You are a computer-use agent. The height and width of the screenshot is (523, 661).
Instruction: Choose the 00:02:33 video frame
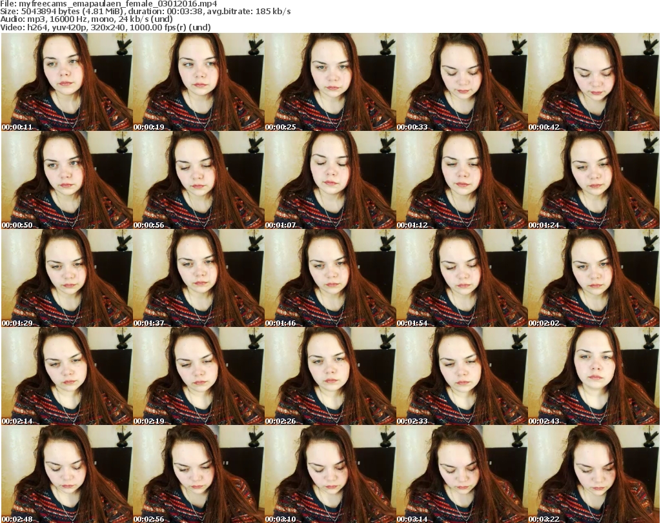click(x=462, y=377)
